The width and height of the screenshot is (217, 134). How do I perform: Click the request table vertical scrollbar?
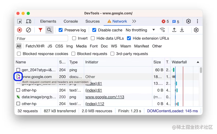[x=201, y=70]
